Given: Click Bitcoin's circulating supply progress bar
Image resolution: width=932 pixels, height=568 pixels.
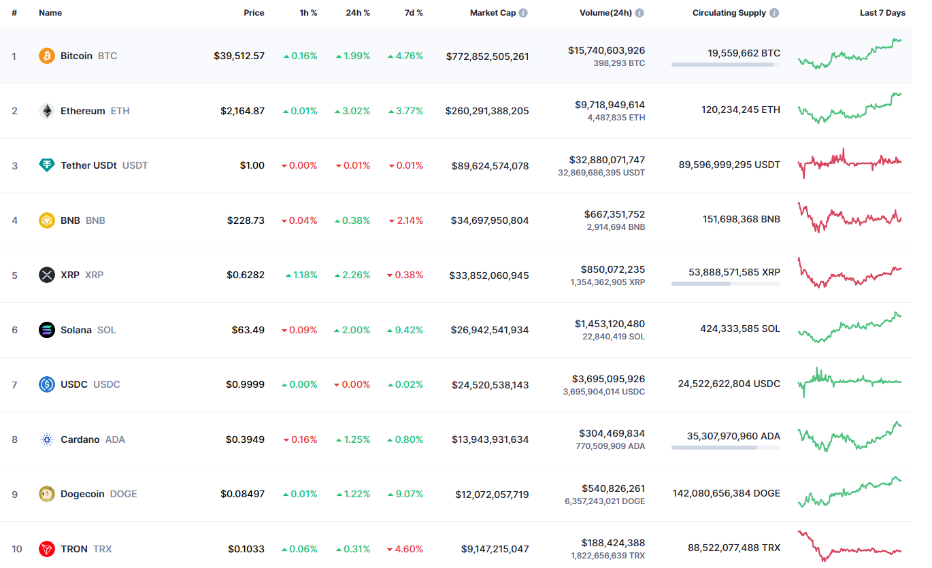Looking at the screenshot, I should tap(725, 65).
